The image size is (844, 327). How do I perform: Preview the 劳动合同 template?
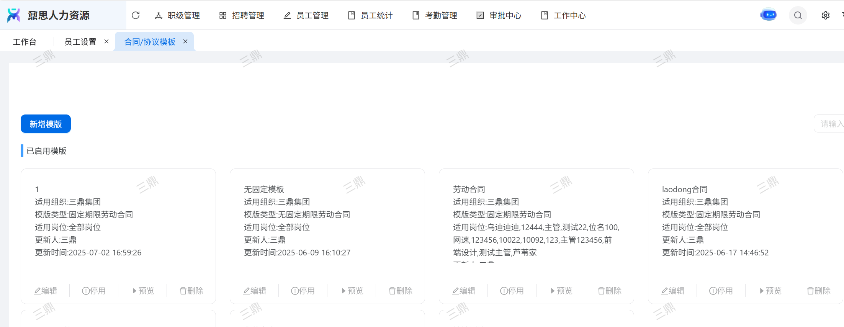561,291
